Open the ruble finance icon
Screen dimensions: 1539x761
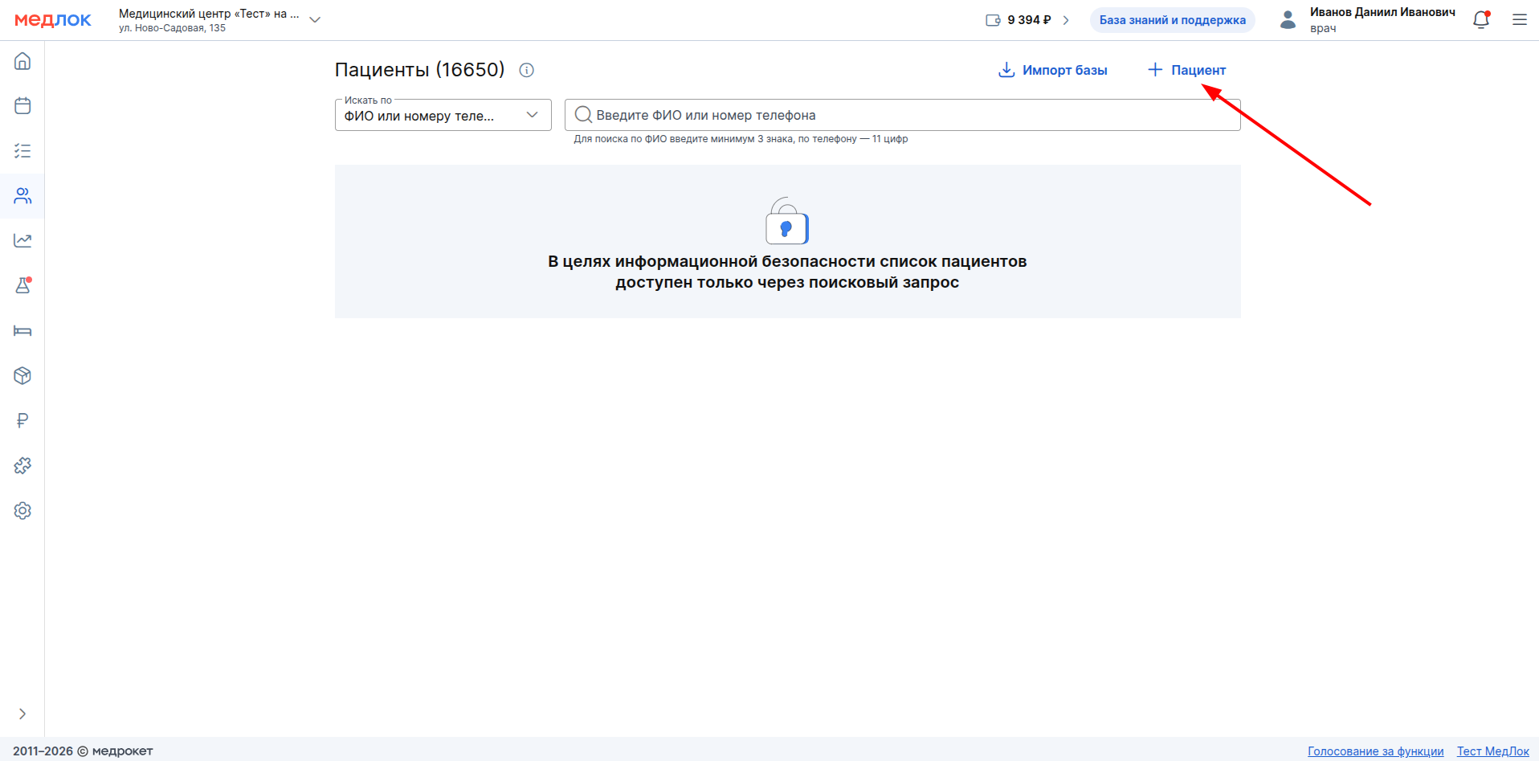(x=22, y=420)
